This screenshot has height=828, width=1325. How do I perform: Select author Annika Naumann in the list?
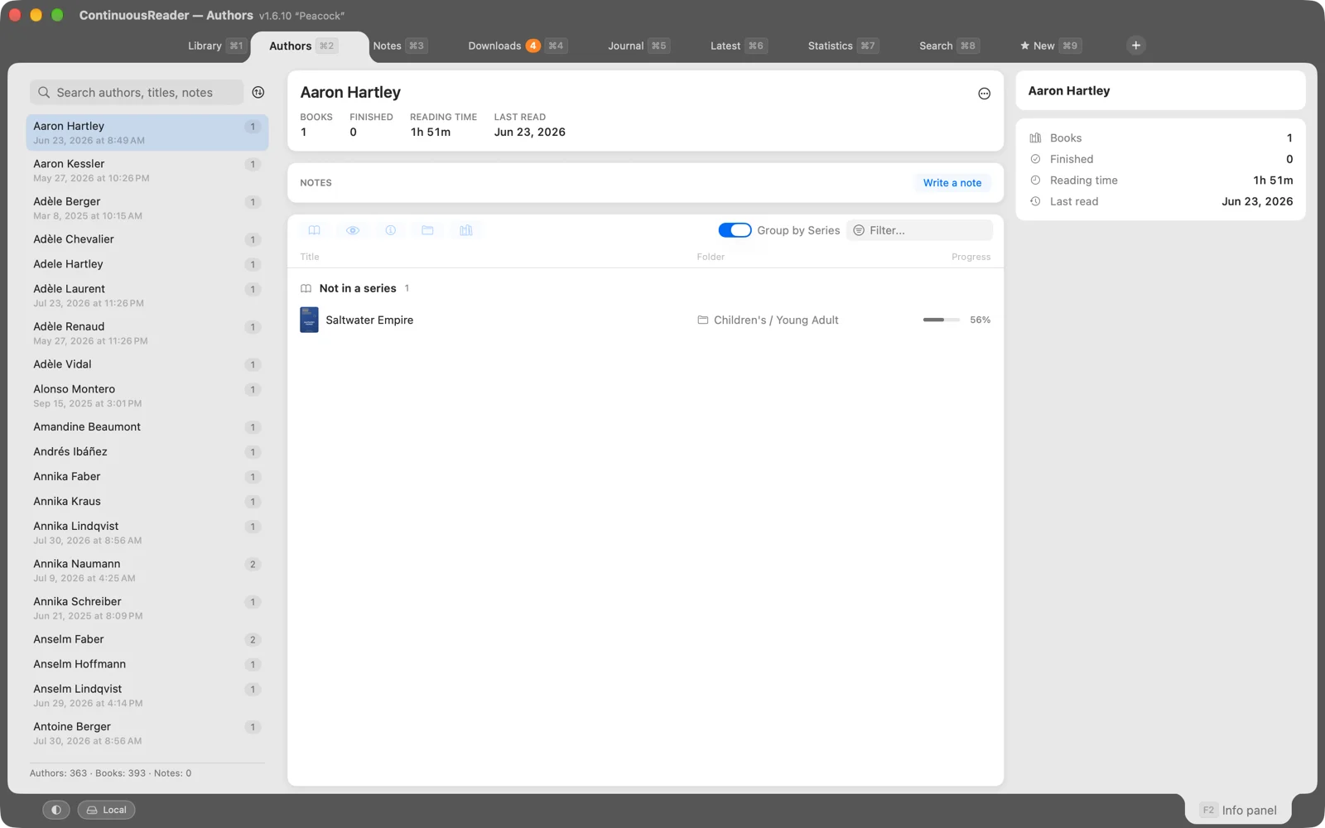pos(147,570)
